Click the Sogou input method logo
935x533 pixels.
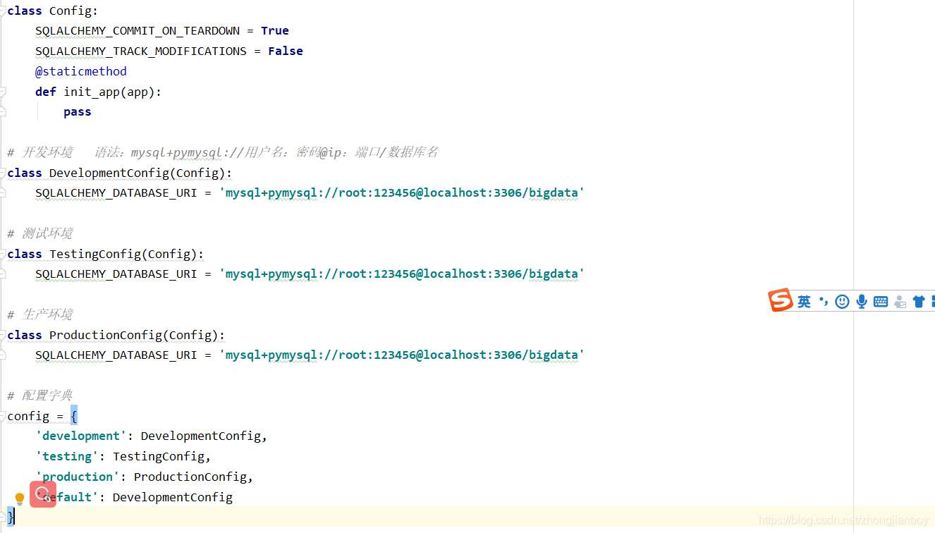tap(781, 301)
